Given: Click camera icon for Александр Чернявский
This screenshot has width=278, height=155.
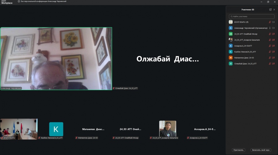Looking at the screenshot, I should 273,28.
